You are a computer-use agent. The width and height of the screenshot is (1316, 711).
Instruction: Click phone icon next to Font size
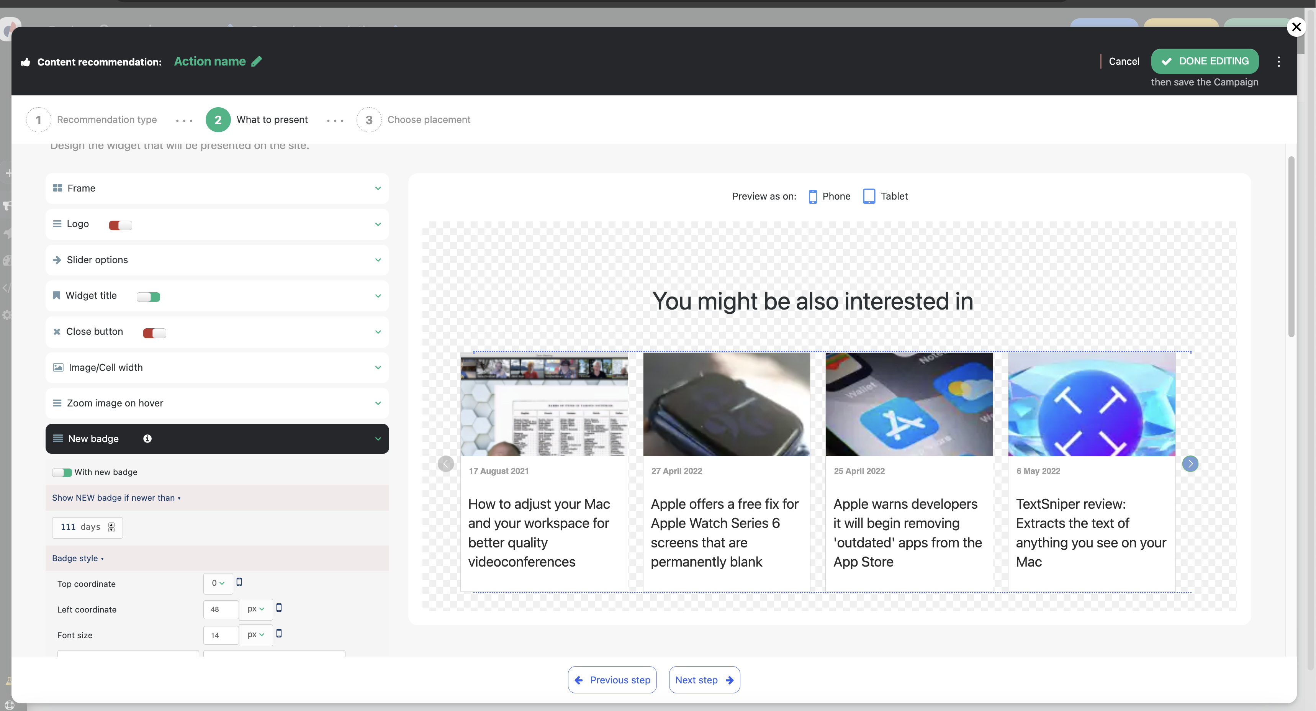pos(279,633)
